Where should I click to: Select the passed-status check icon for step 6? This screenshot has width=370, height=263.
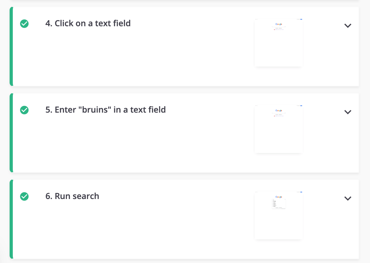click(x=24, y=196)
